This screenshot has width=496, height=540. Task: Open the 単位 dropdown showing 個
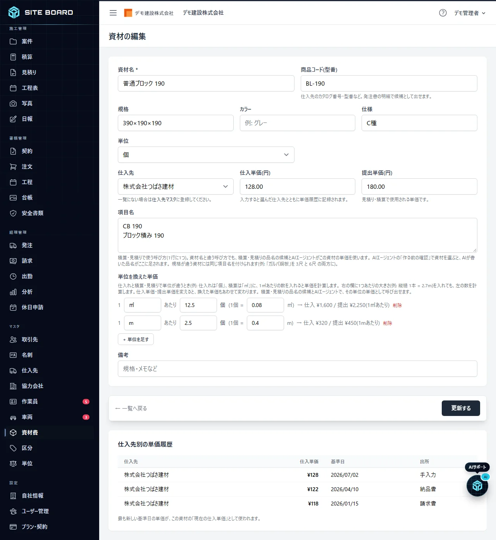206,155
